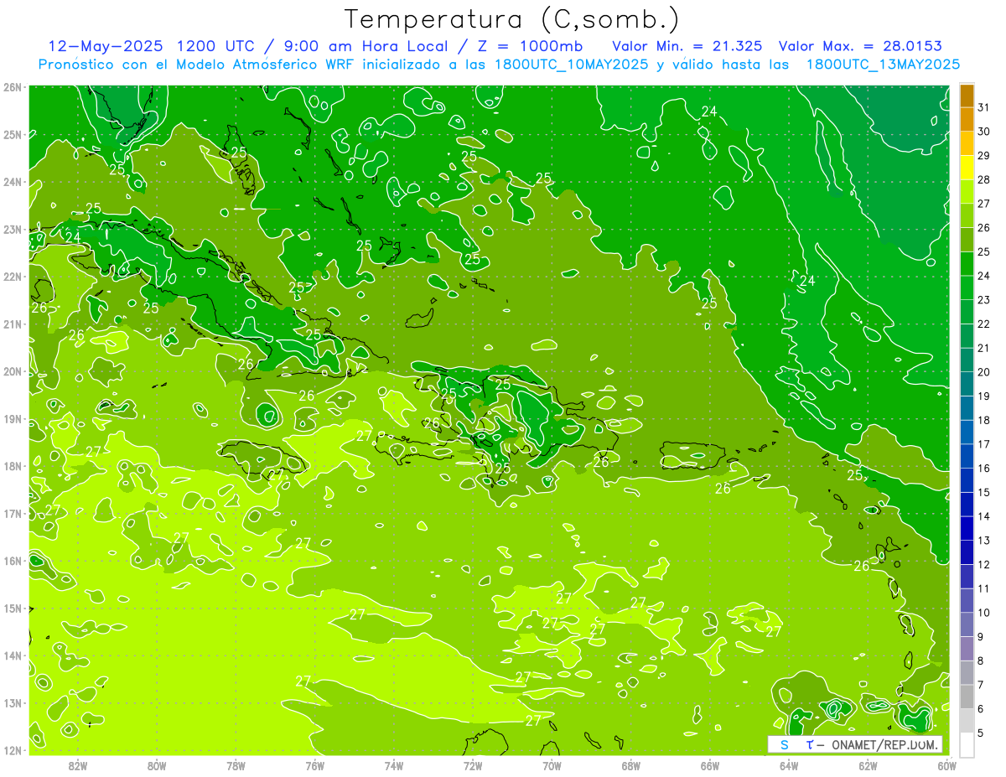Screen dimensions: 1006x777
Task: Click the white swatch below 5
Action: click(x=967, y=744)
